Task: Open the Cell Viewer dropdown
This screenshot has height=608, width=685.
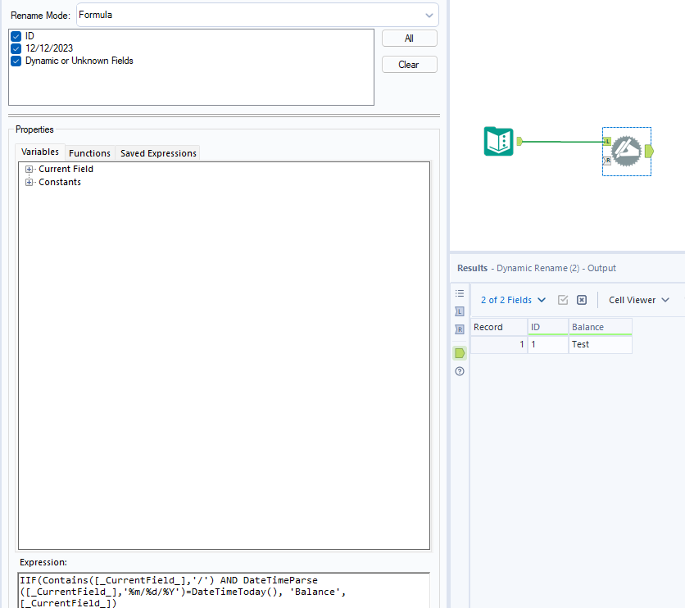Action: point(638,300)
